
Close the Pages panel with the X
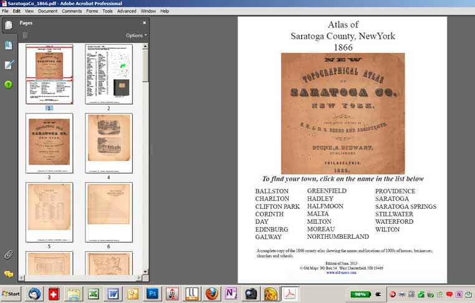[x=145, y=22]
